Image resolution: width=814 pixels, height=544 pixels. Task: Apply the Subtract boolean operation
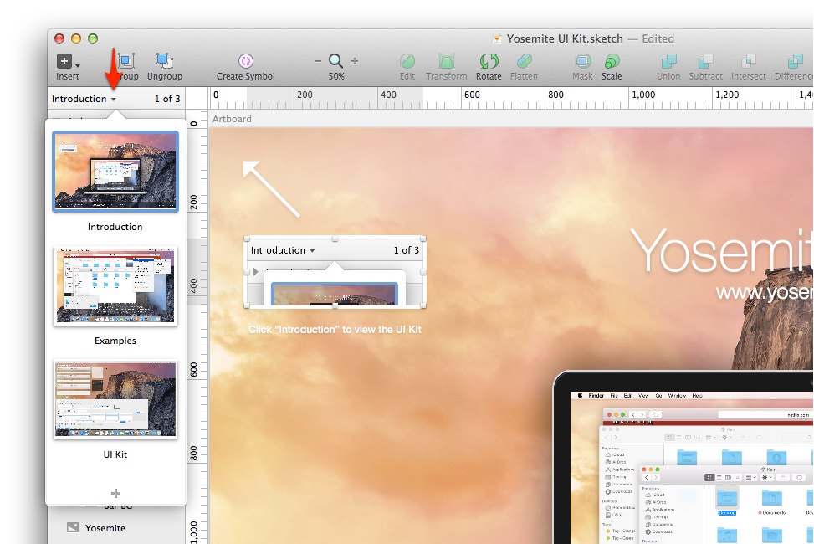pyautogui.click(x=705, y=61)
